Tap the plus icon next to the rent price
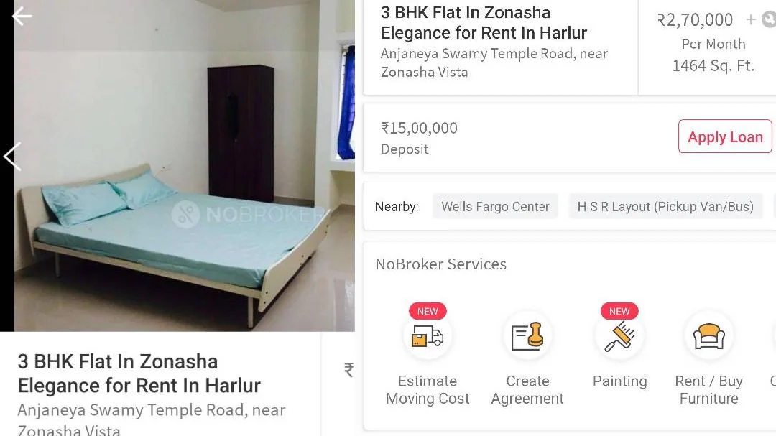 751,19
